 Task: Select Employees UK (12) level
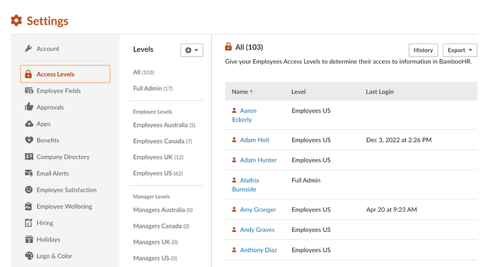158,157
